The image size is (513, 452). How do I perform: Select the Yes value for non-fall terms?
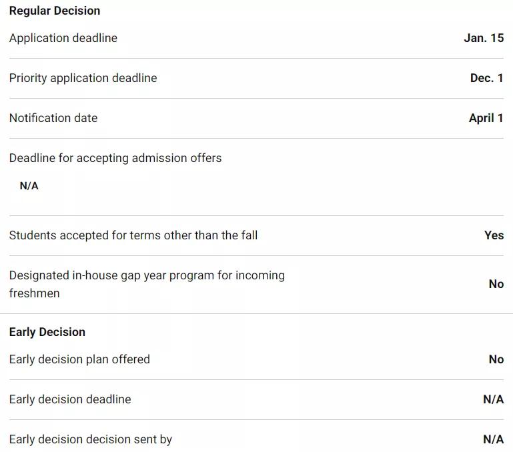[494, 235]
